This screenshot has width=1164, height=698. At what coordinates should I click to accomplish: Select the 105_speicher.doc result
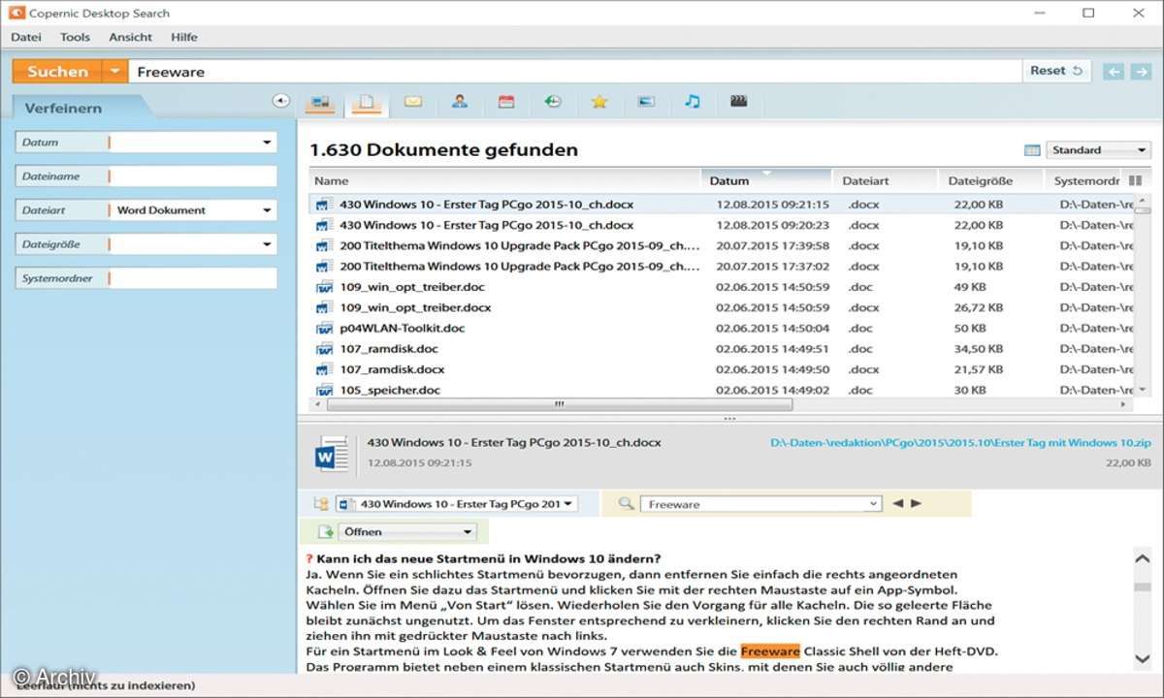[x=722, y=390]
